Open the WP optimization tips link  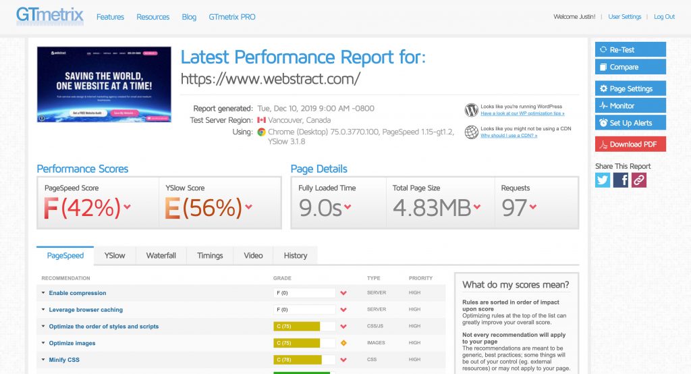click(x=522, y=114)
